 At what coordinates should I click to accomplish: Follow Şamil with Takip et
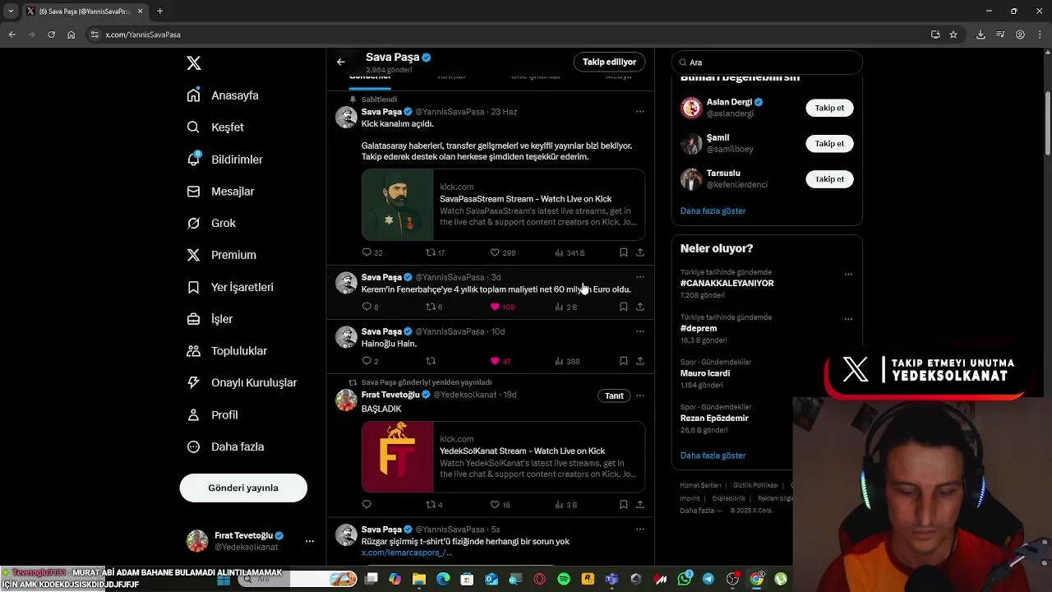tap(829, 143)
